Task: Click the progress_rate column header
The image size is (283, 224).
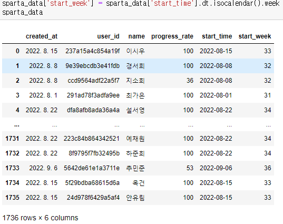Action: (x=172, y=36)
